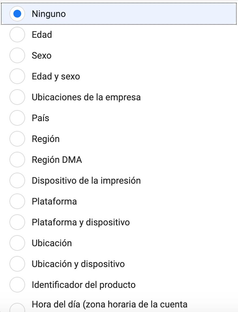Screen dimensions: 238x312
Task: Click the Ninguno label text
Action: 48,14
